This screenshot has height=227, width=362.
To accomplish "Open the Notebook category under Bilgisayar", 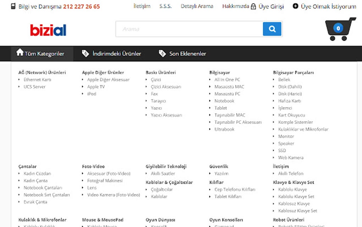I will [x=225, y=101].
